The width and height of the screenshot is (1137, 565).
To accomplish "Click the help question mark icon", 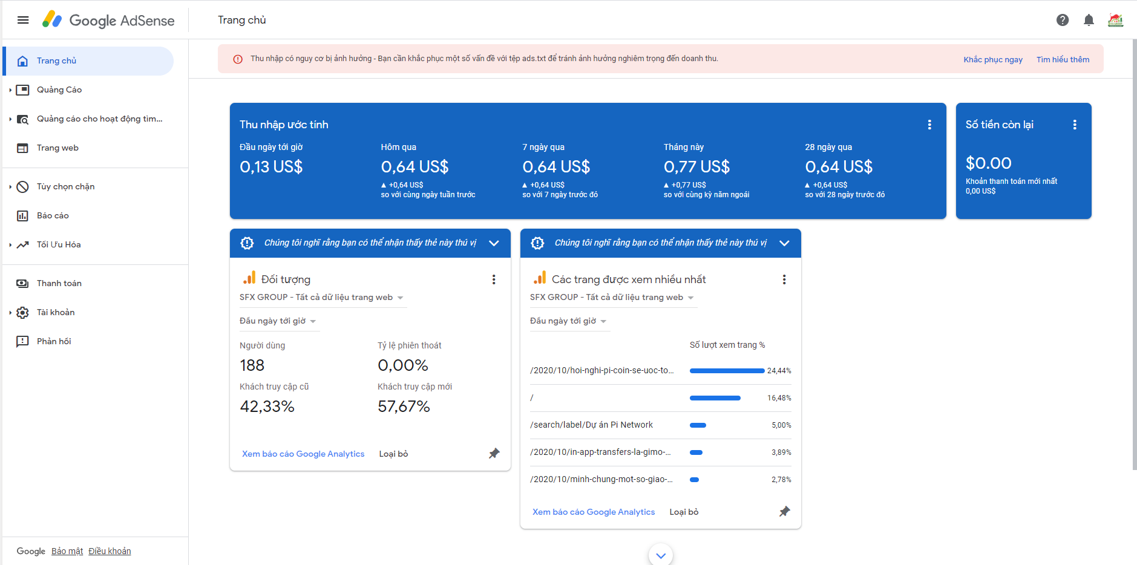I will tap(1062, 20).
